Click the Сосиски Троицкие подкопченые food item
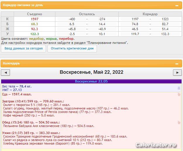Image resolution: width=183 pixels, height=151 pixels. (64, 136)
